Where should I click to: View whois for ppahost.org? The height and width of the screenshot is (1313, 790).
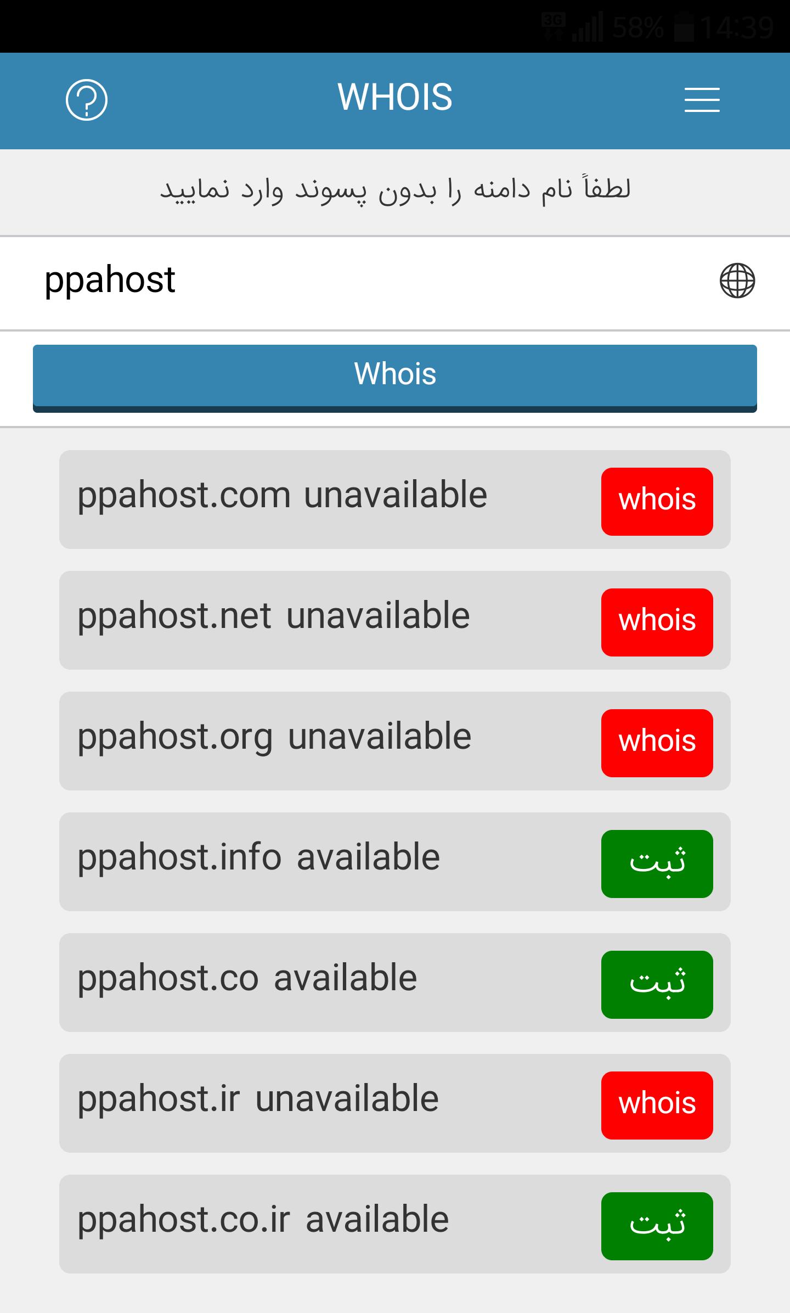[x=657, y=743]
